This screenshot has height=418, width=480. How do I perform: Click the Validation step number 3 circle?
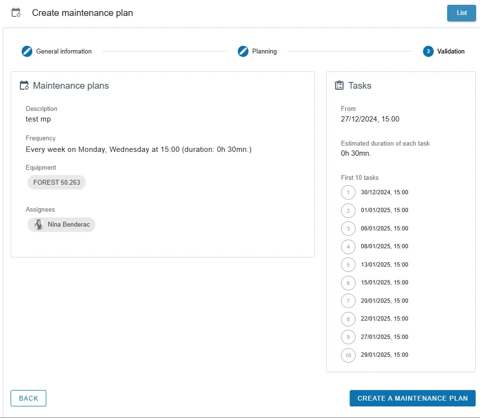tap(428, 52)
